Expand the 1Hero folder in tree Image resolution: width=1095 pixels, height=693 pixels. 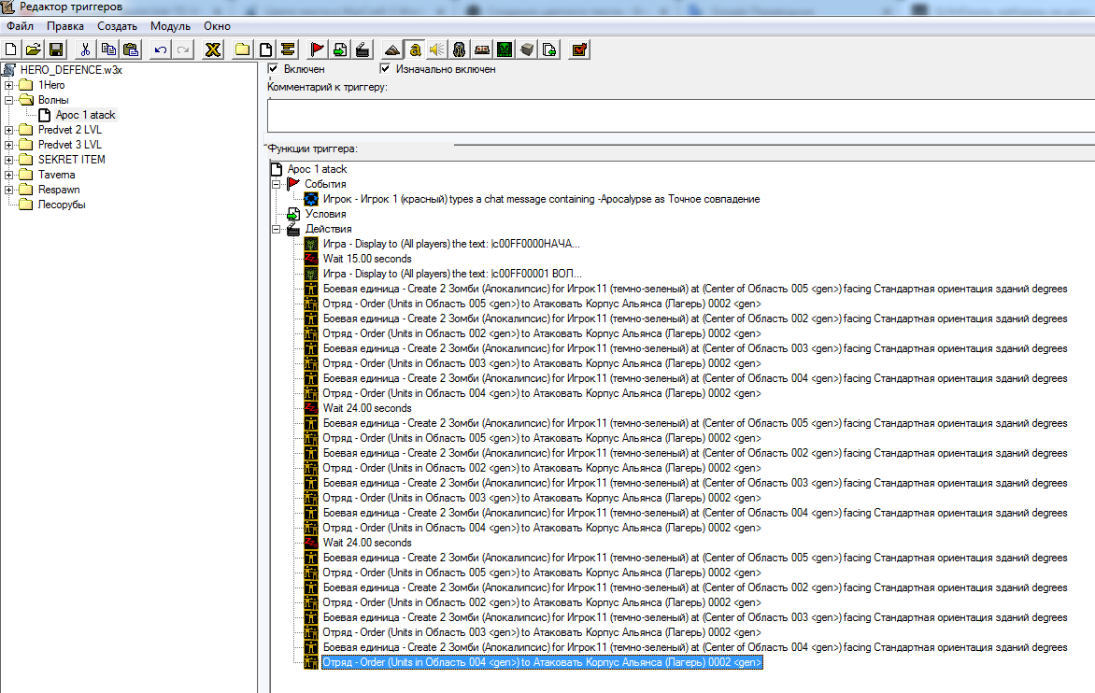[9, 85]
